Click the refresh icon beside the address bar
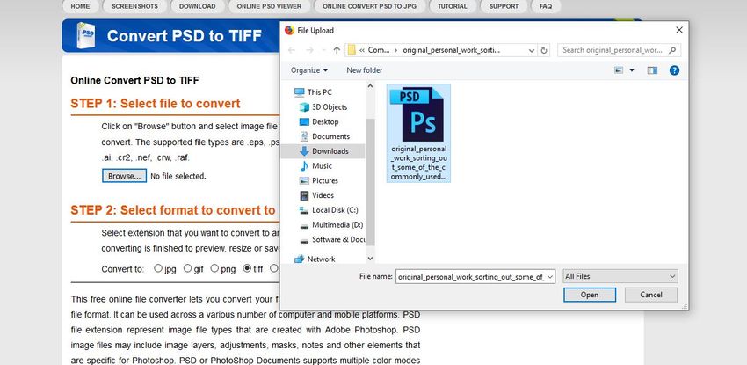Screen dimensions: 747x365 pos(546,50)
